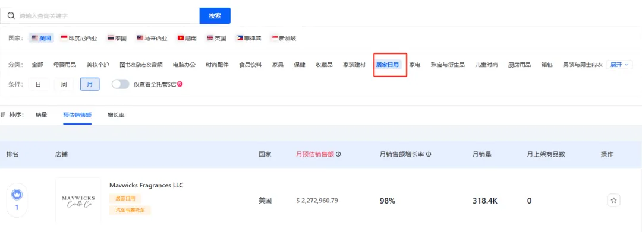Screen dimensions: 642x232
Task: Choose 月 time condition
Action: pyautogui.click(x=90, y=84)
